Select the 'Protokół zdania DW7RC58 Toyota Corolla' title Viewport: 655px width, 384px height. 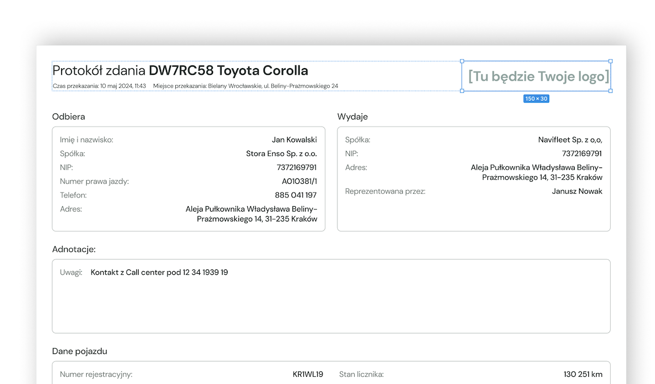[x=180, y=70]
